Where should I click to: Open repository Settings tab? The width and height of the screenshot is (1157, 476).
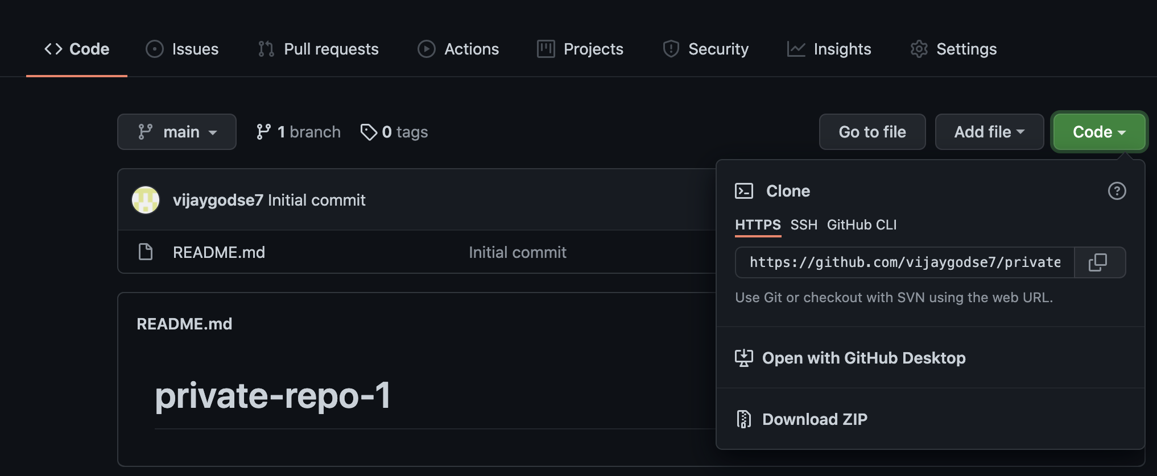point(954,49)
